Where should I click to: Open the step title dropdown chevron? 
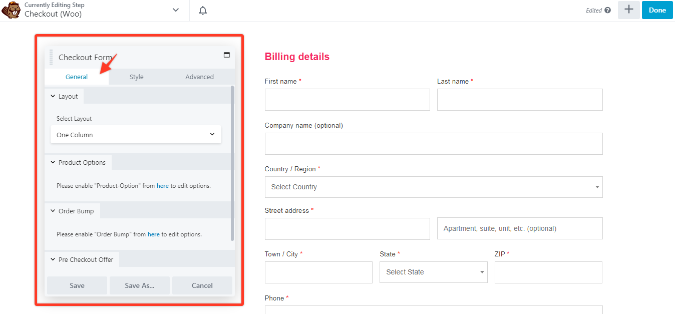(176, 10)
